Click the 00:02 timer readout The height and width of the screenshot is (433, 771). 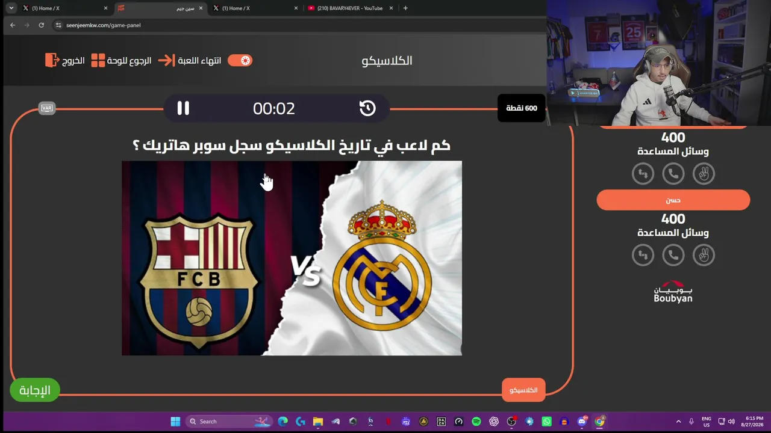(x=274, y=108)
